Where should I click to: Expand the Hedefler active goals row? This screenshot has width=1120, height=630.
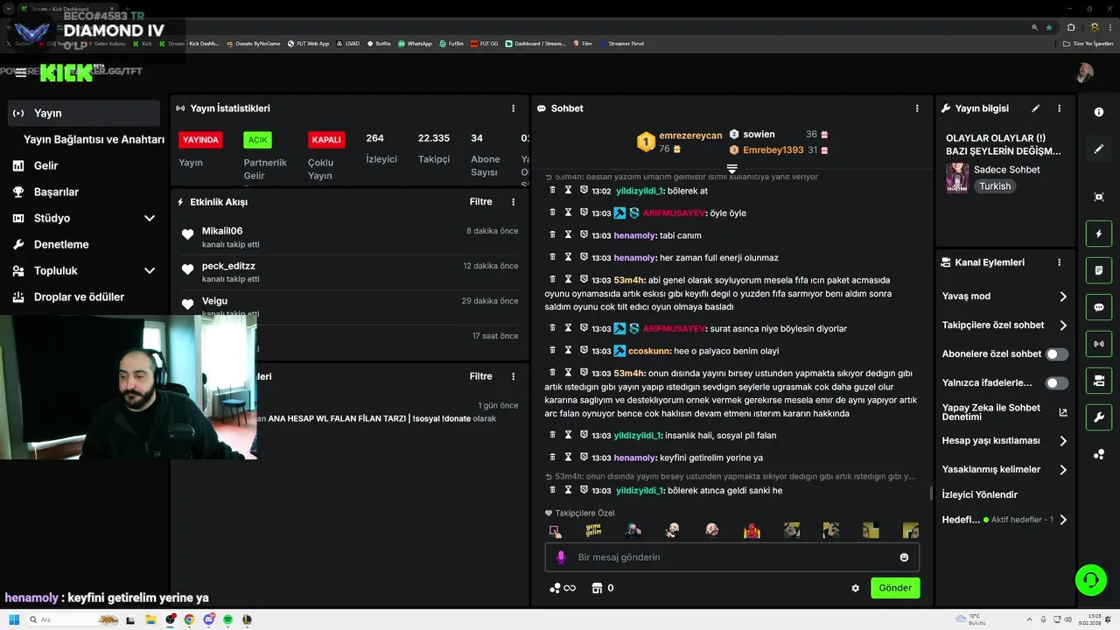[1004, 520]
